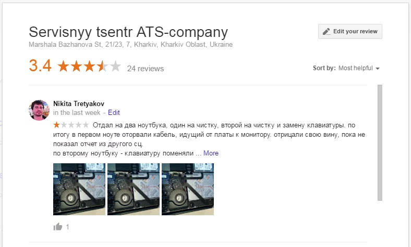The width and height of the screenshot is (411, 247).
Task: Open the third review photo thumbnail
Action: click(x=188, y=189)
